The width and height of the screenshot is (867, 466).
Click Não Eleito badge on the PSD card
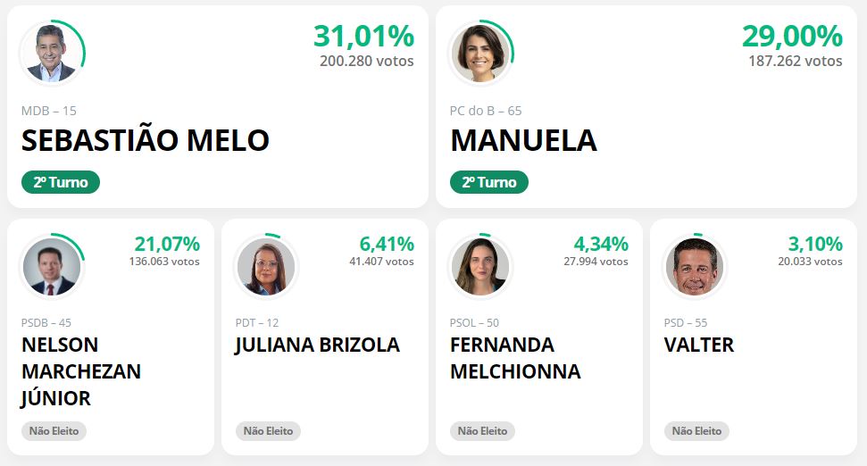pos(696,431)
